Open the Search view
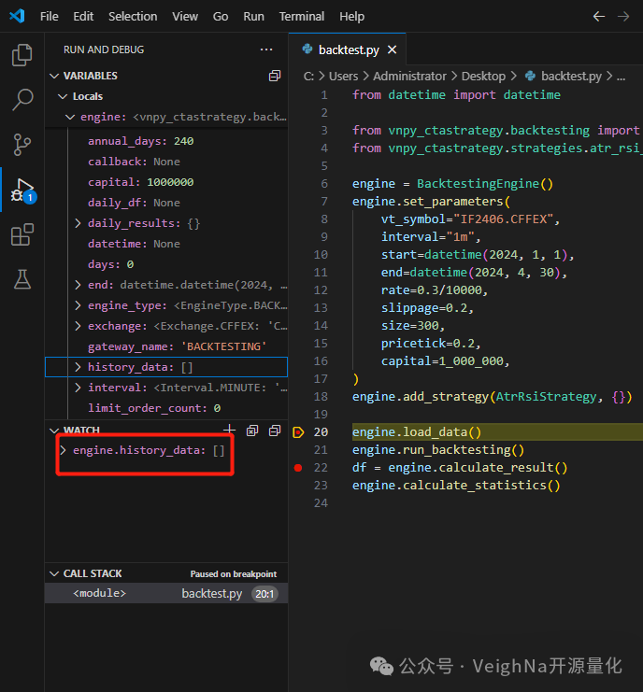Image resolution: width=643 pixels, height=692 pixels. coord(22,100)
